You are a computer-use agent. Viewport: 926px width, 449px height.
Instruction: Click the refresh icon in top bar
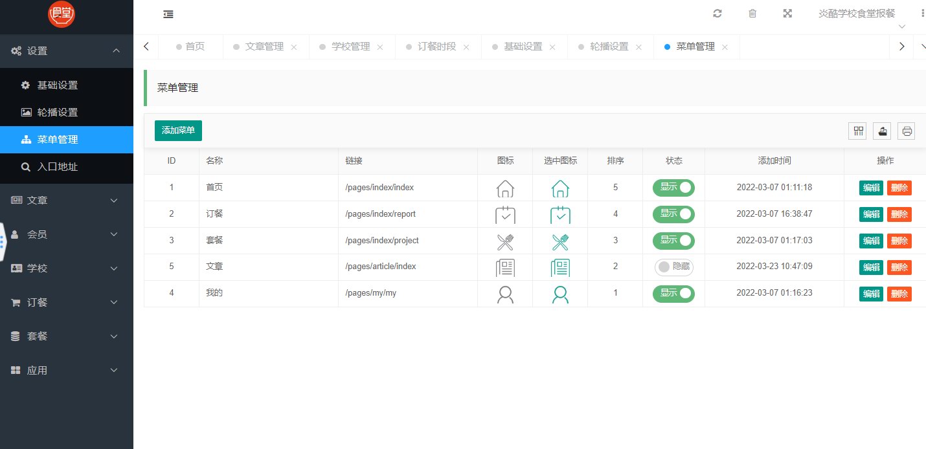(x=717, y=14)
